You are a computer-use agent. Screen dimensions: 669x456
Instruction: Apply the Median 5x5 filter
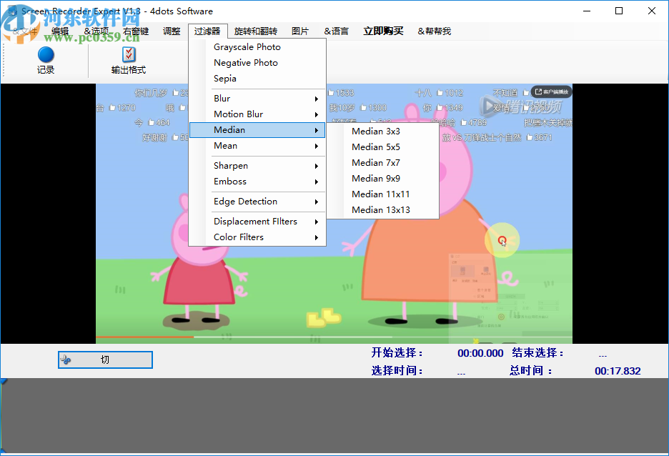(x=375, y=147)
